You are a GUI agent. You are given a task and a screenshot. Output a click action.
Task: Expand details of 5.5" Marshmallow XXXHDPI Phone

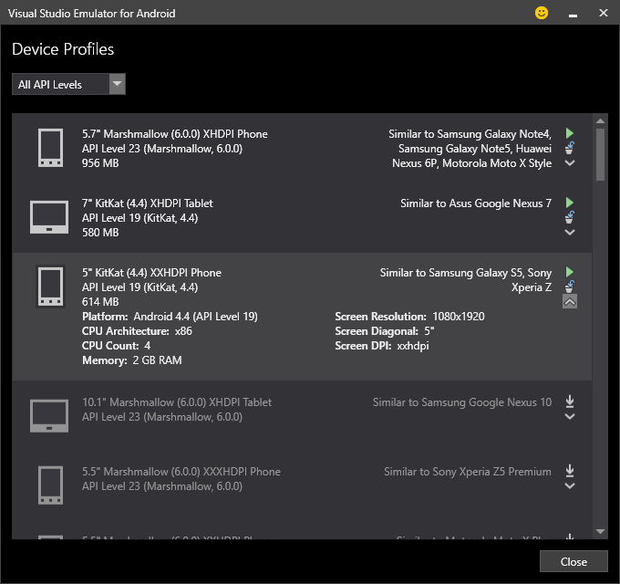tap(569, 485)
